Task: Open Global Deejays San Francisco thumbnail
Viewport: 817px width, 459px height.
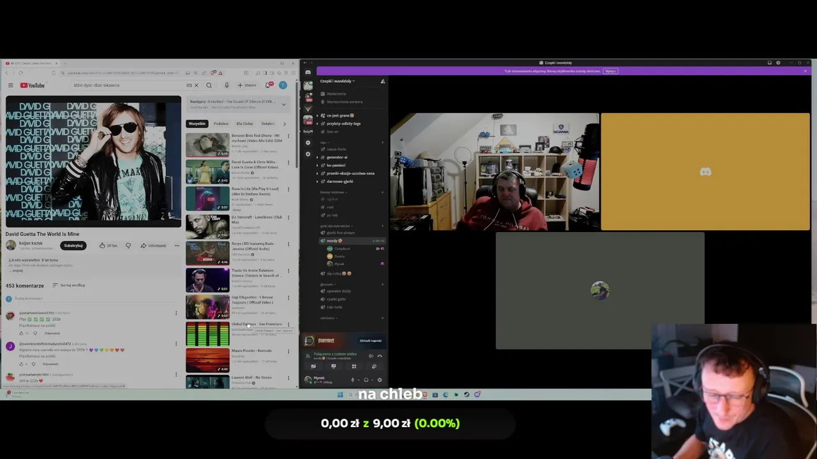Action: point(207,334)
